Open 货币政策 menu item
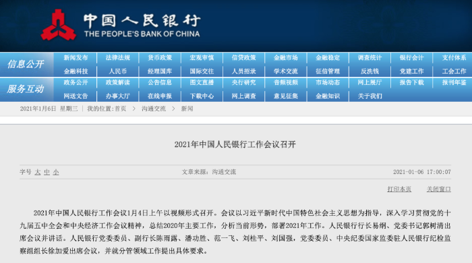The width and height of the screenshot is (472, 263). 160,58
